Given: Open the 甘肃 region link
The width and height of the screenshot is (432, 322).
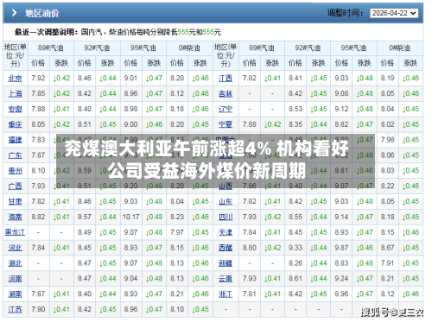Looking at the screenshot, I should point(16,202).
